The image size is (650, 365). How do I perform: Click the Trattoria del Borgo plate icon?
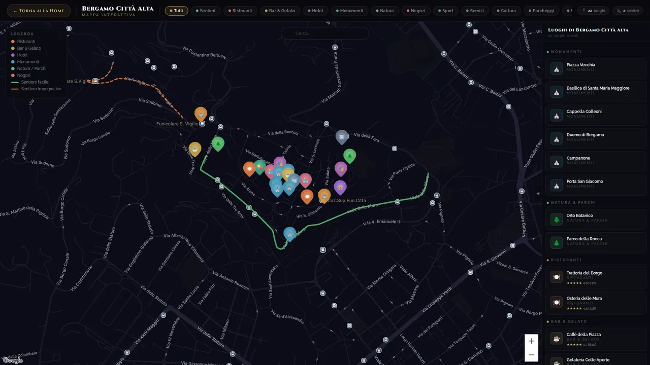point(557,277)
